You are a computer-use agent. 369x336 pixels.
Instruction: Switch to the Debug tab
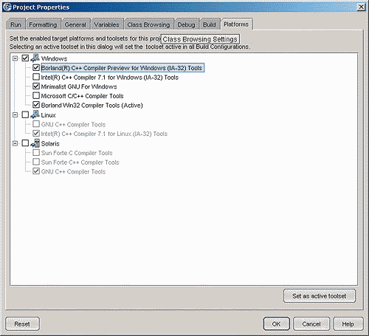coord(186,24)
